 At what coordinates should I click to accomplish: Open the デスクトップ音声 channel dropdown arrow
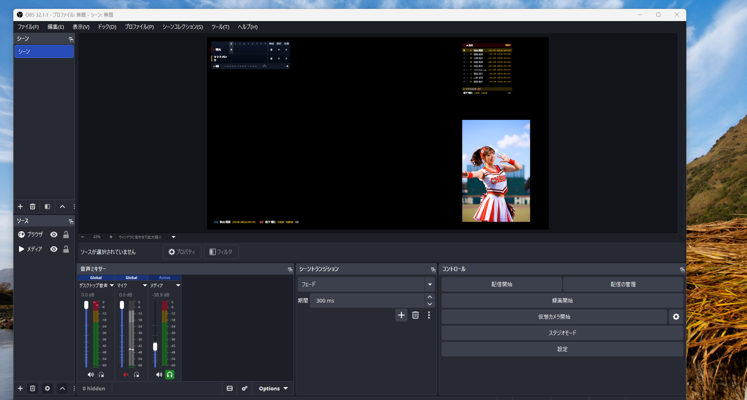click(112, 285)
